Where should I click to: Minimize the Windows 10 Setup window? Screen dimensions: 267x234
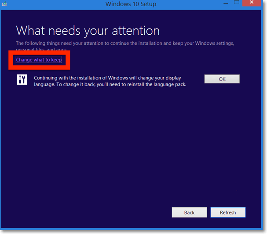[x=226, y=3]
